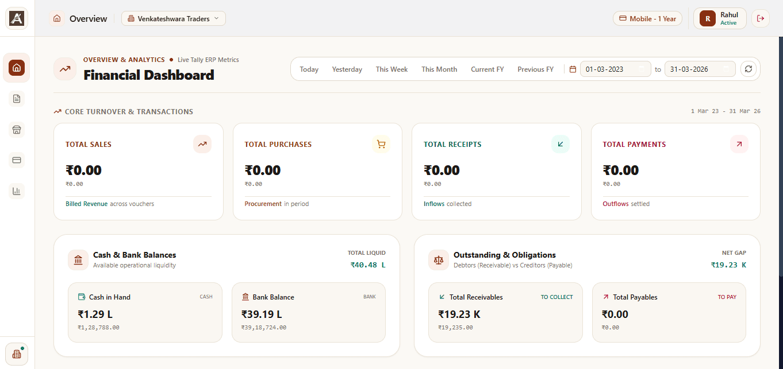783x369 pixels.
Task: Click the inflow arrow icon on Total Receipts
Action: 561,144
